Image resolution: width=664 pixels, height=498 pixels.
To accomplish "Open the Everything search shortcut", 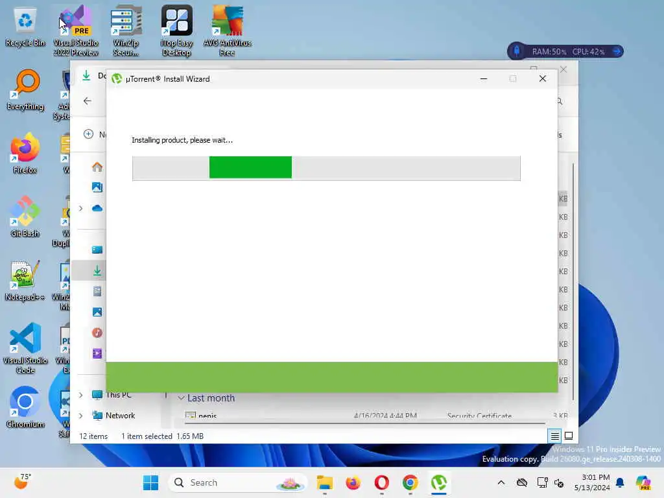I will coord(25,89).
